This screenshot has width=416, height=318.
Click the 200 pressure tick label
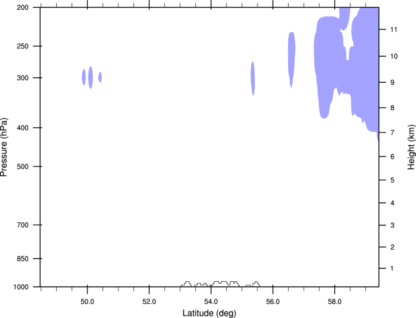pos(23,7)
